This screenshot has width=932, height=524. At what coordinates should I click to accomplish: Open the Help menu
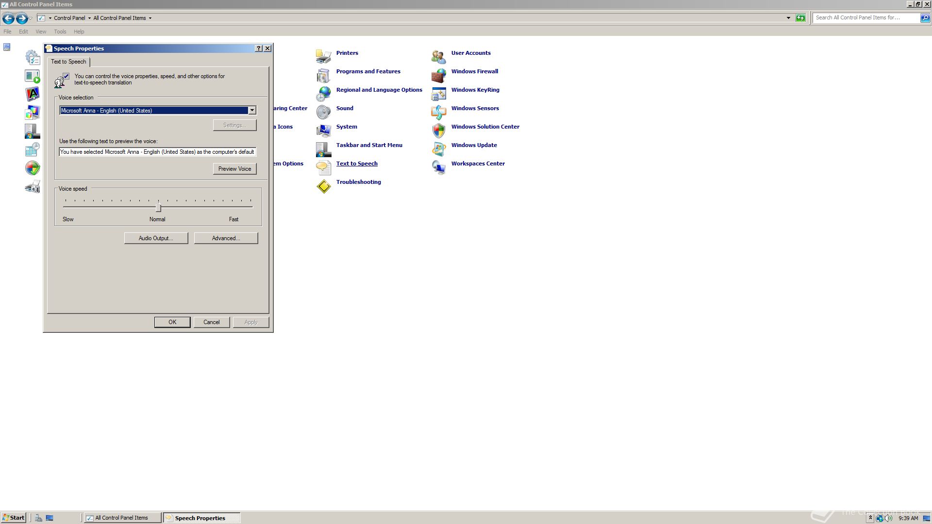tap(79, 32)
